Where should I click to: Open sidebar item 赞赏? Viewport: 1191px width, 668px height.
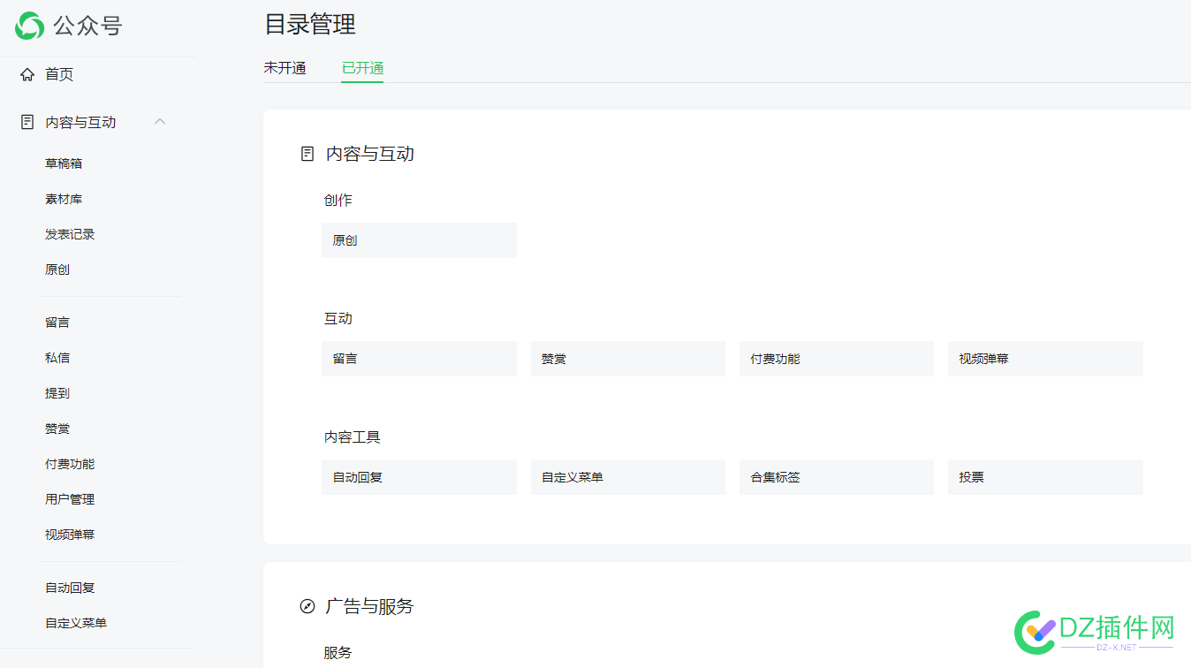pos(57,429)
